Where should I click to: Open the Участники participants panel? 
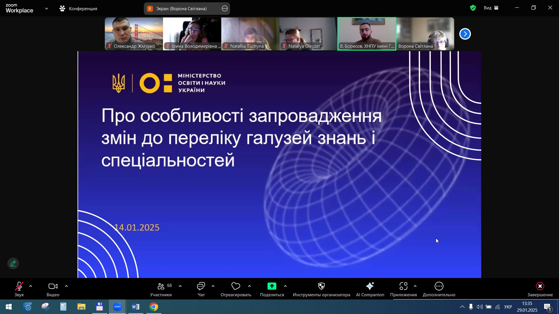161,289
